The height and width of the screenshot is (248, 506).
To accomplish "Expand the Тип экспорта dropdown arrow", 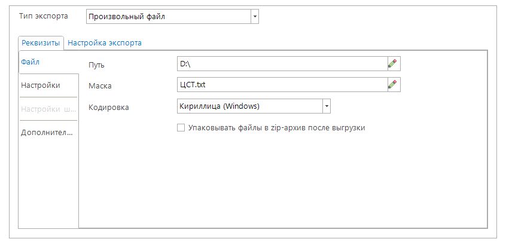I will 255,17.
